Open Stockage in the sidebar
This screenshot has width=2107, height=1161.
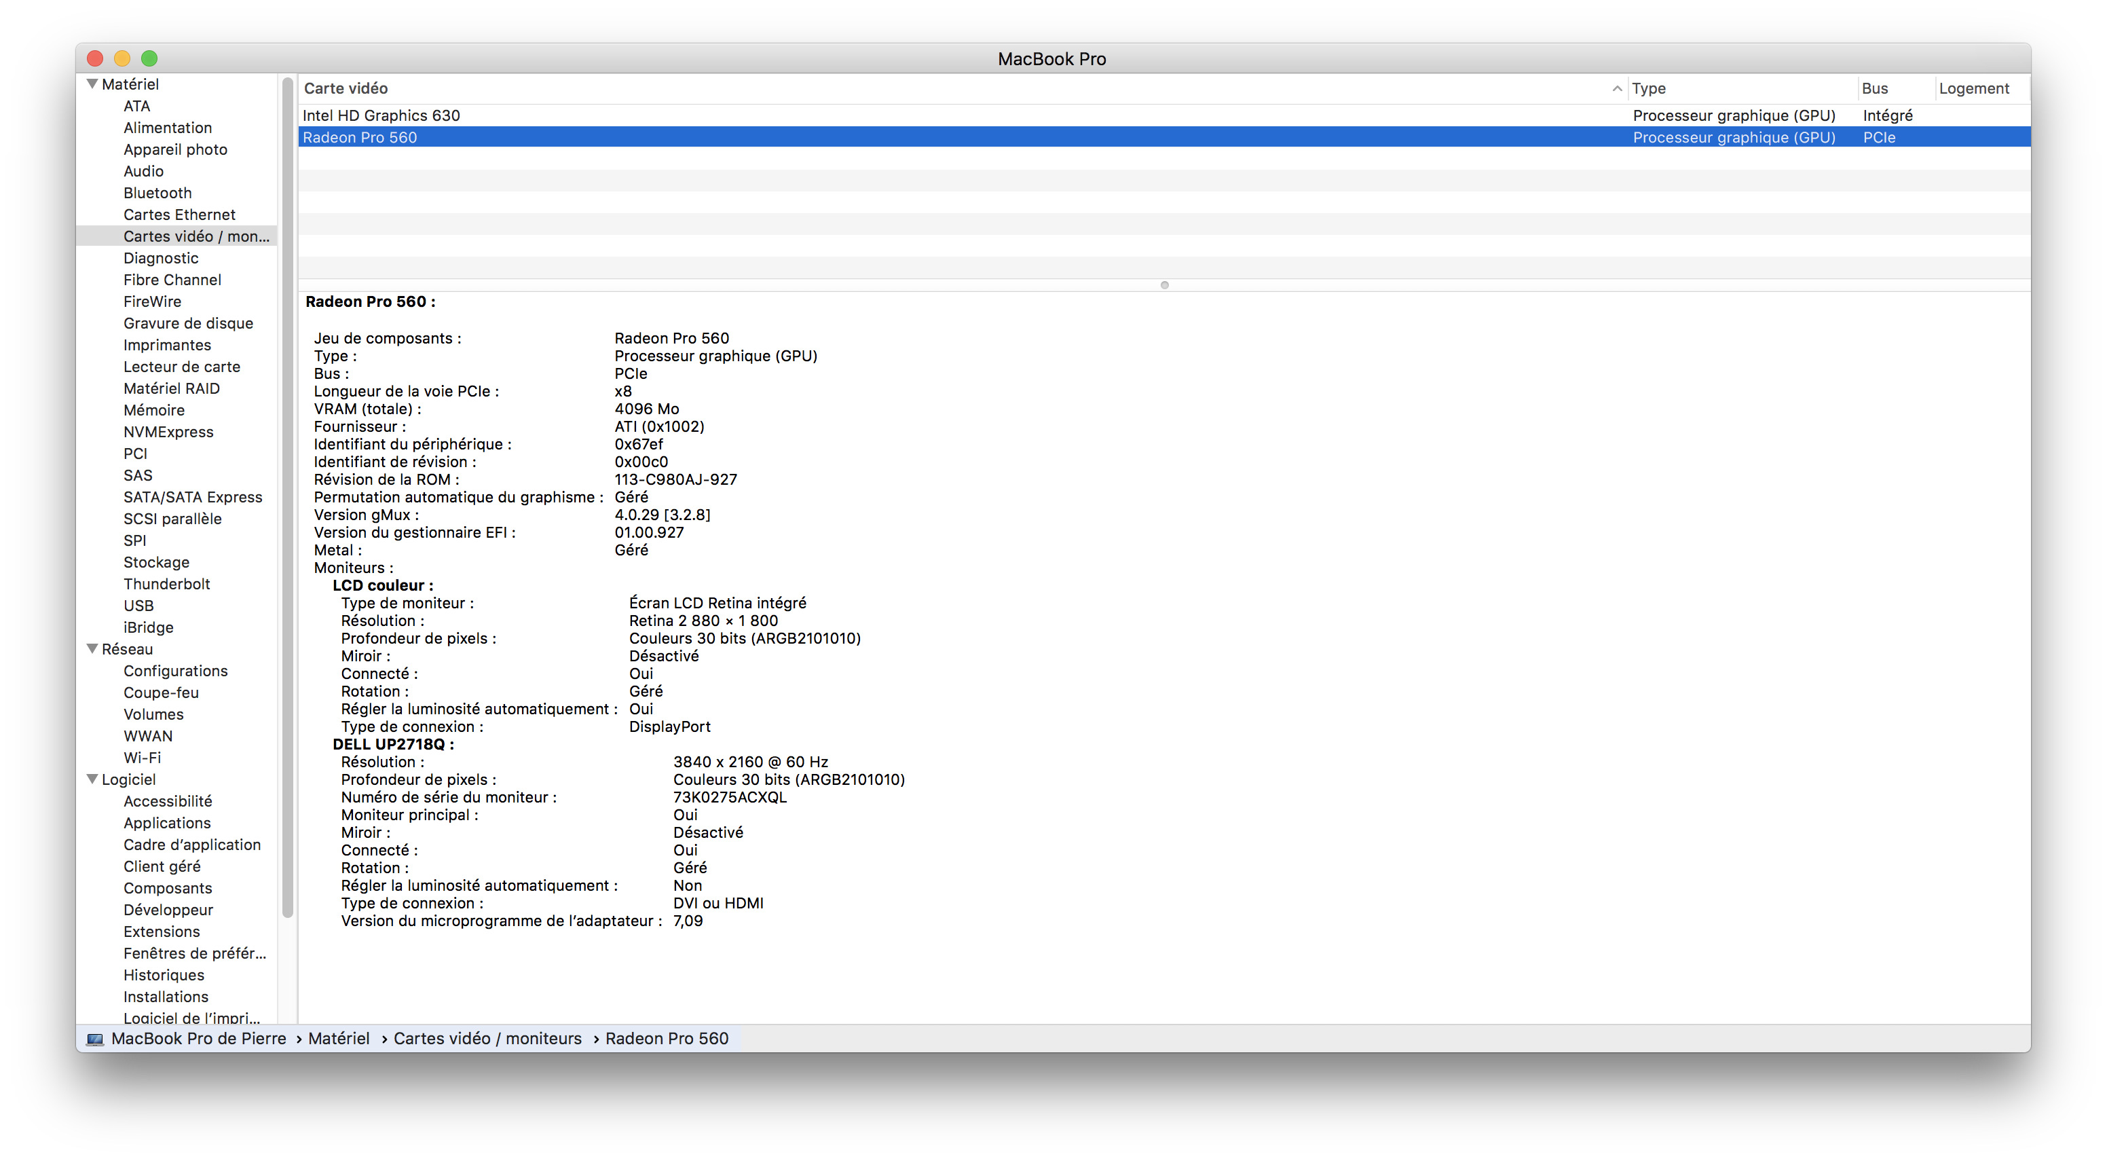156,562
